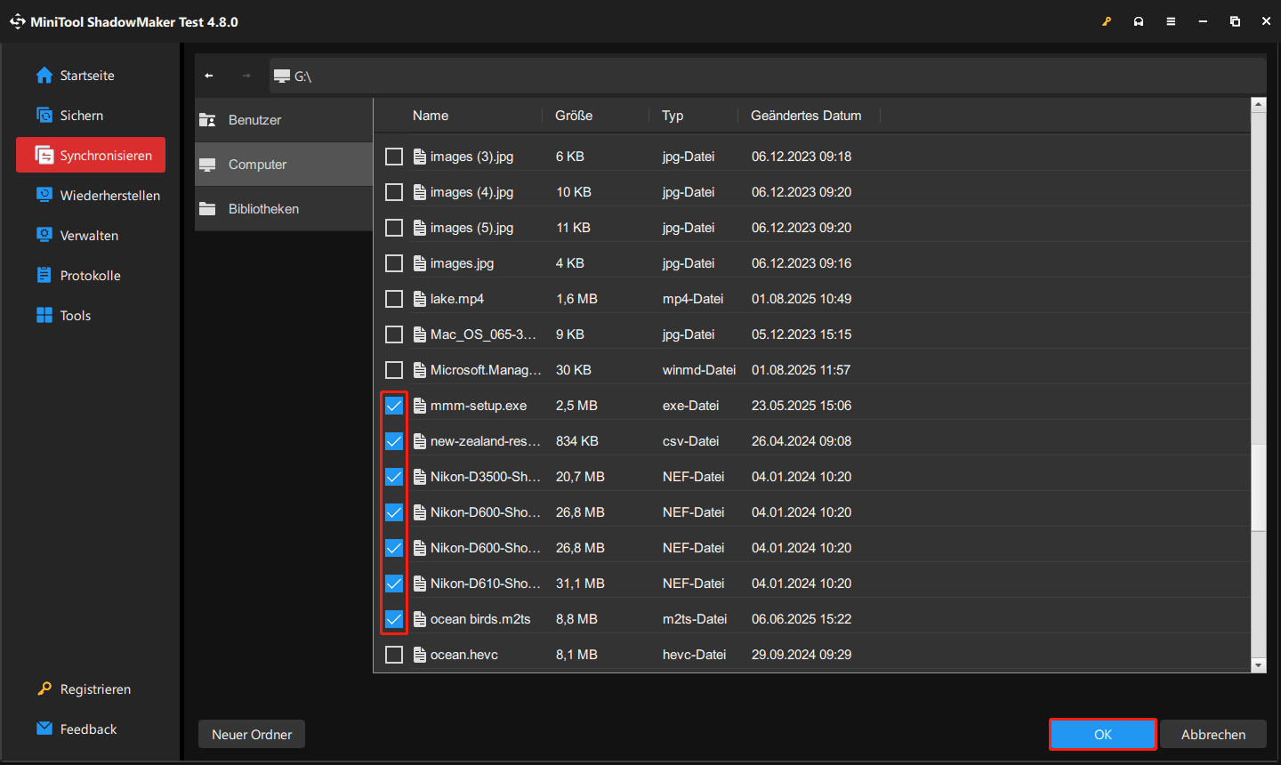Open the Feedback envelope item
Image resolution: width=1281 pixels, height=765 pixels.
click(87, 729)
